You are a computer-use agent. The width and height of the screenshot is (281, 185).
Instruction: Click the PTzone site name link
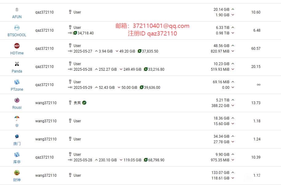pos(17,89)
